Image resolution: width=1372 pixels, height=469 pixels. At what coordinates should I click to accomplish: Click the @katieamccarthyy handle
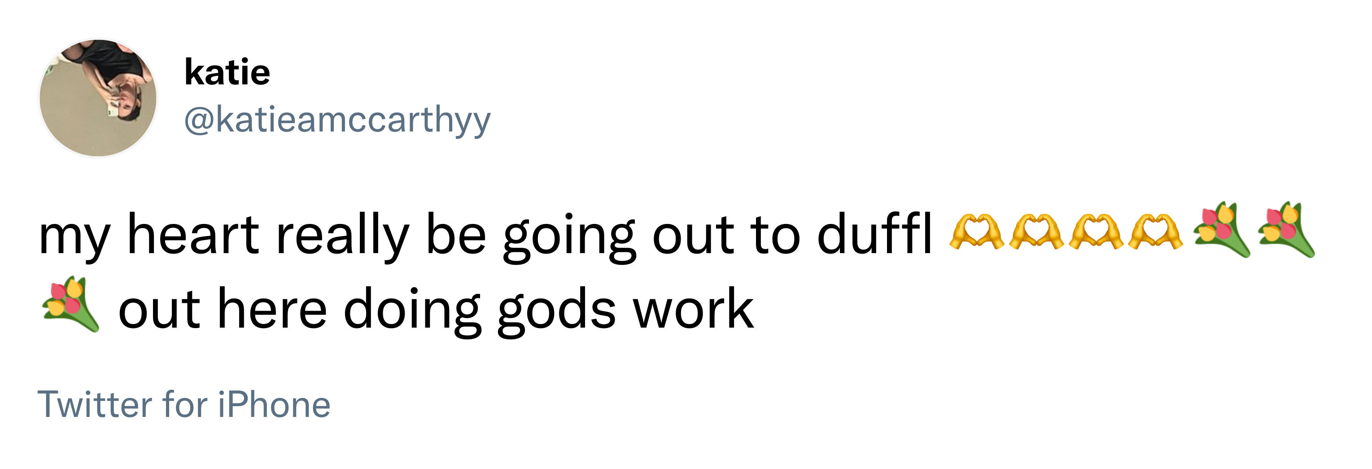point(337,119)
